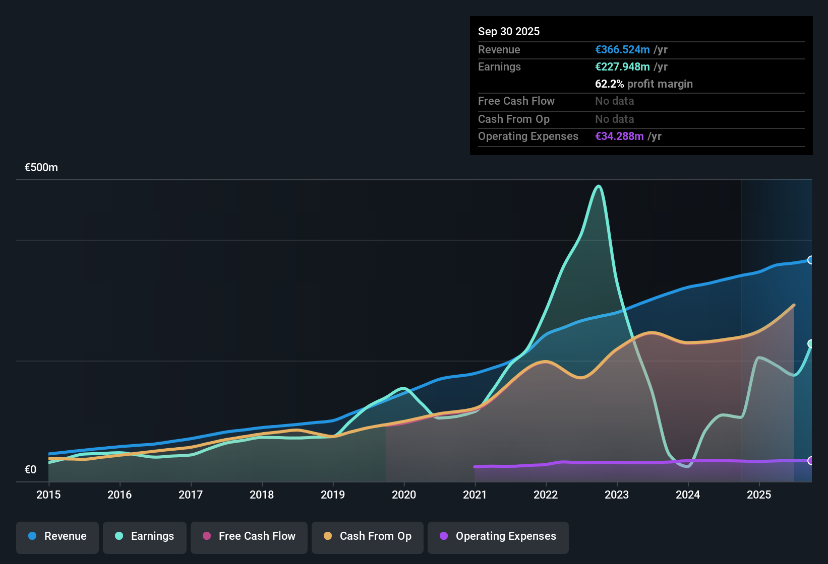The height and width of the screenshot is (564, 828).
Task: Toggle the Revenue series visibility
Action: (x=57, y=536)
